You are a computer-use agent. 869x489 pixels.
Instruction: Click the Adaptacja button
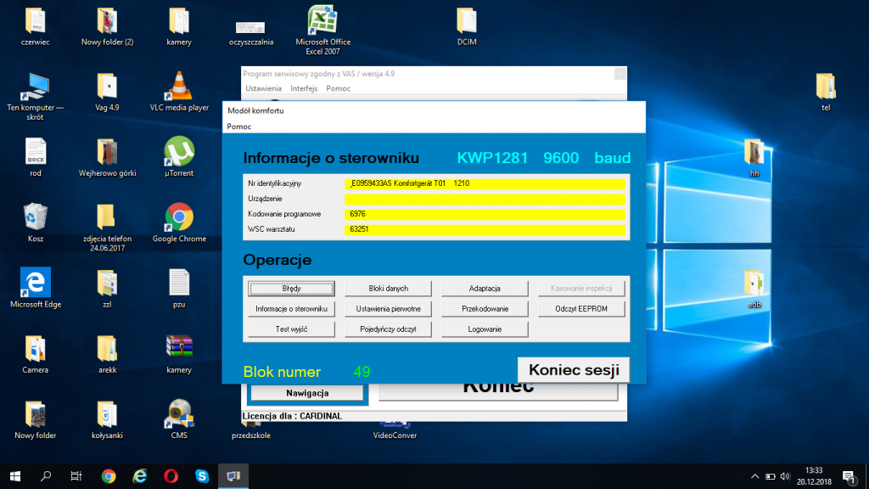[485, 289]
